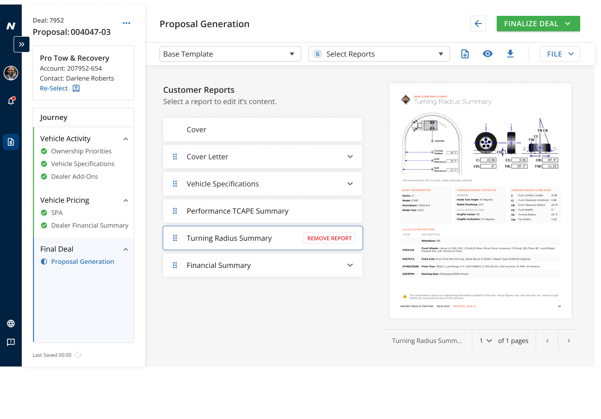Click the Turning Radius Summ... preview label
Image resolution: width=601 pixels, height=419 pixels.
[427, 341]
